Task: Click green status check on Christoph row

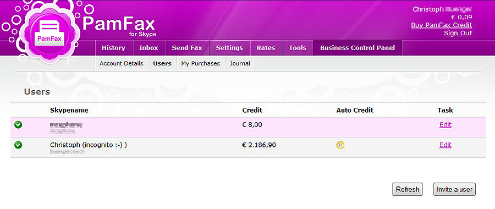Action: coord(18,145)
